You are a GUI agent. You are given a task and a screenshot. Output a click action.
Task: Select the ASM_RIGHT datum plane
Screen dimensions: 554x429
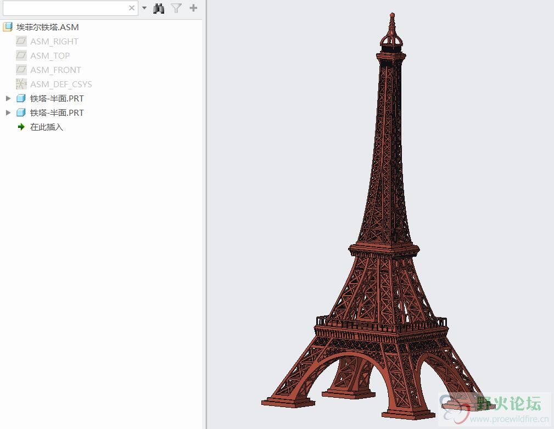54,41
